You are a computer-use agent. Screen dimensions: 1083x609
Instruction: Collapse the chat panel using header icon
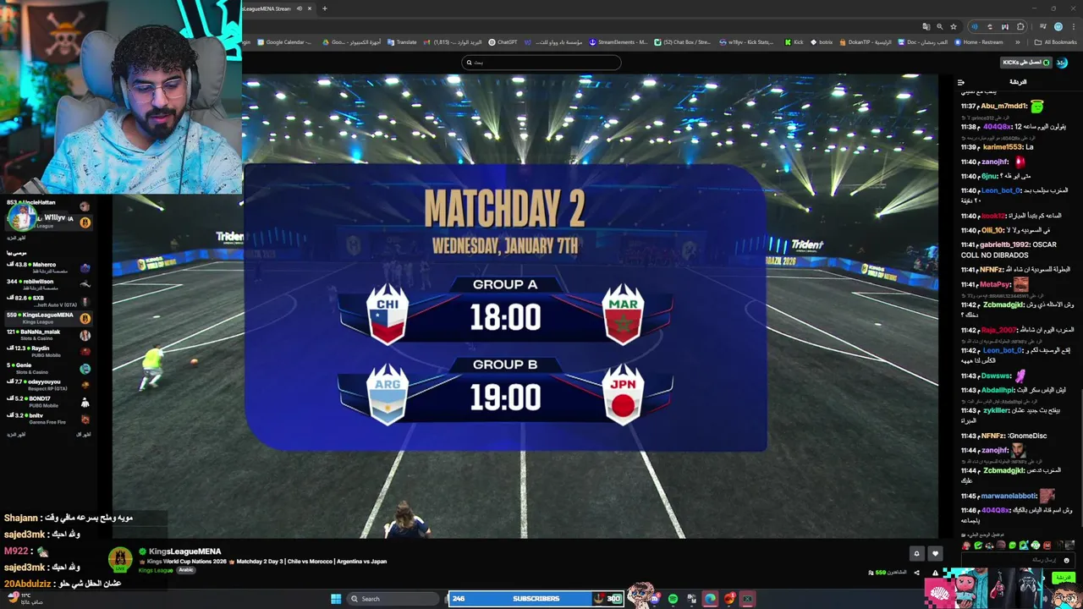[960, 82]
